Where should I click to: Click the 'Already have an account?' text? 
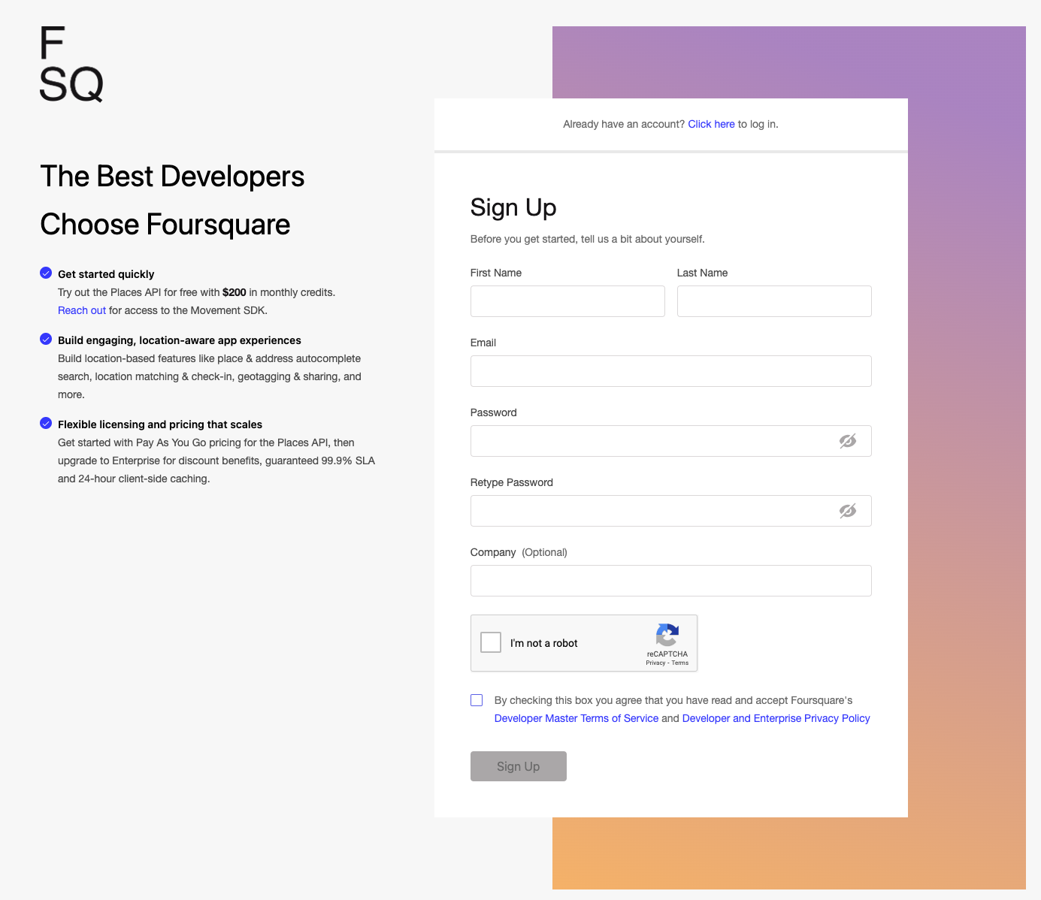[x=624, y=124]
